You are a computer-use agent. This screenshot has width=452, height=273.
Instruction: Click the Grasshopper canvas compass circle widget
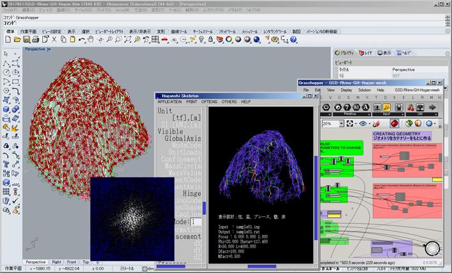click(432, 248)
